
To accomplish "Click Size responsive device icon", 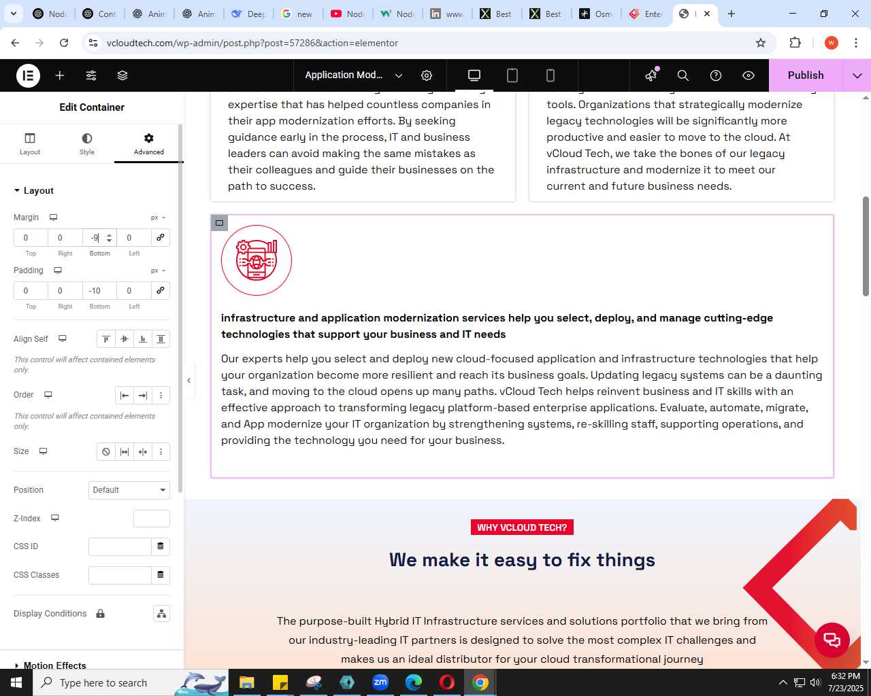I will pos(43,451).
